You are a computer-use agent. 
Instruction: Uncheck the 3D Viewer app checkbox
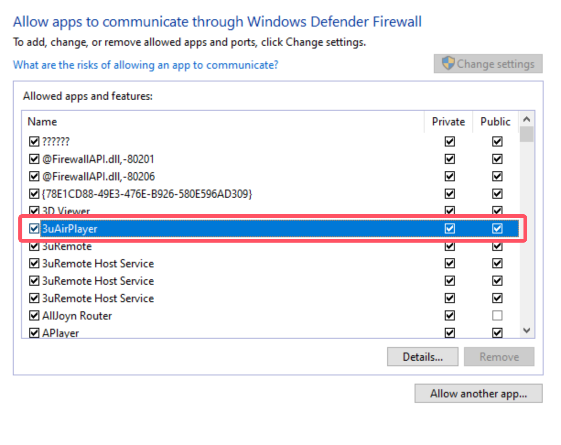click(x=34, y=211)
